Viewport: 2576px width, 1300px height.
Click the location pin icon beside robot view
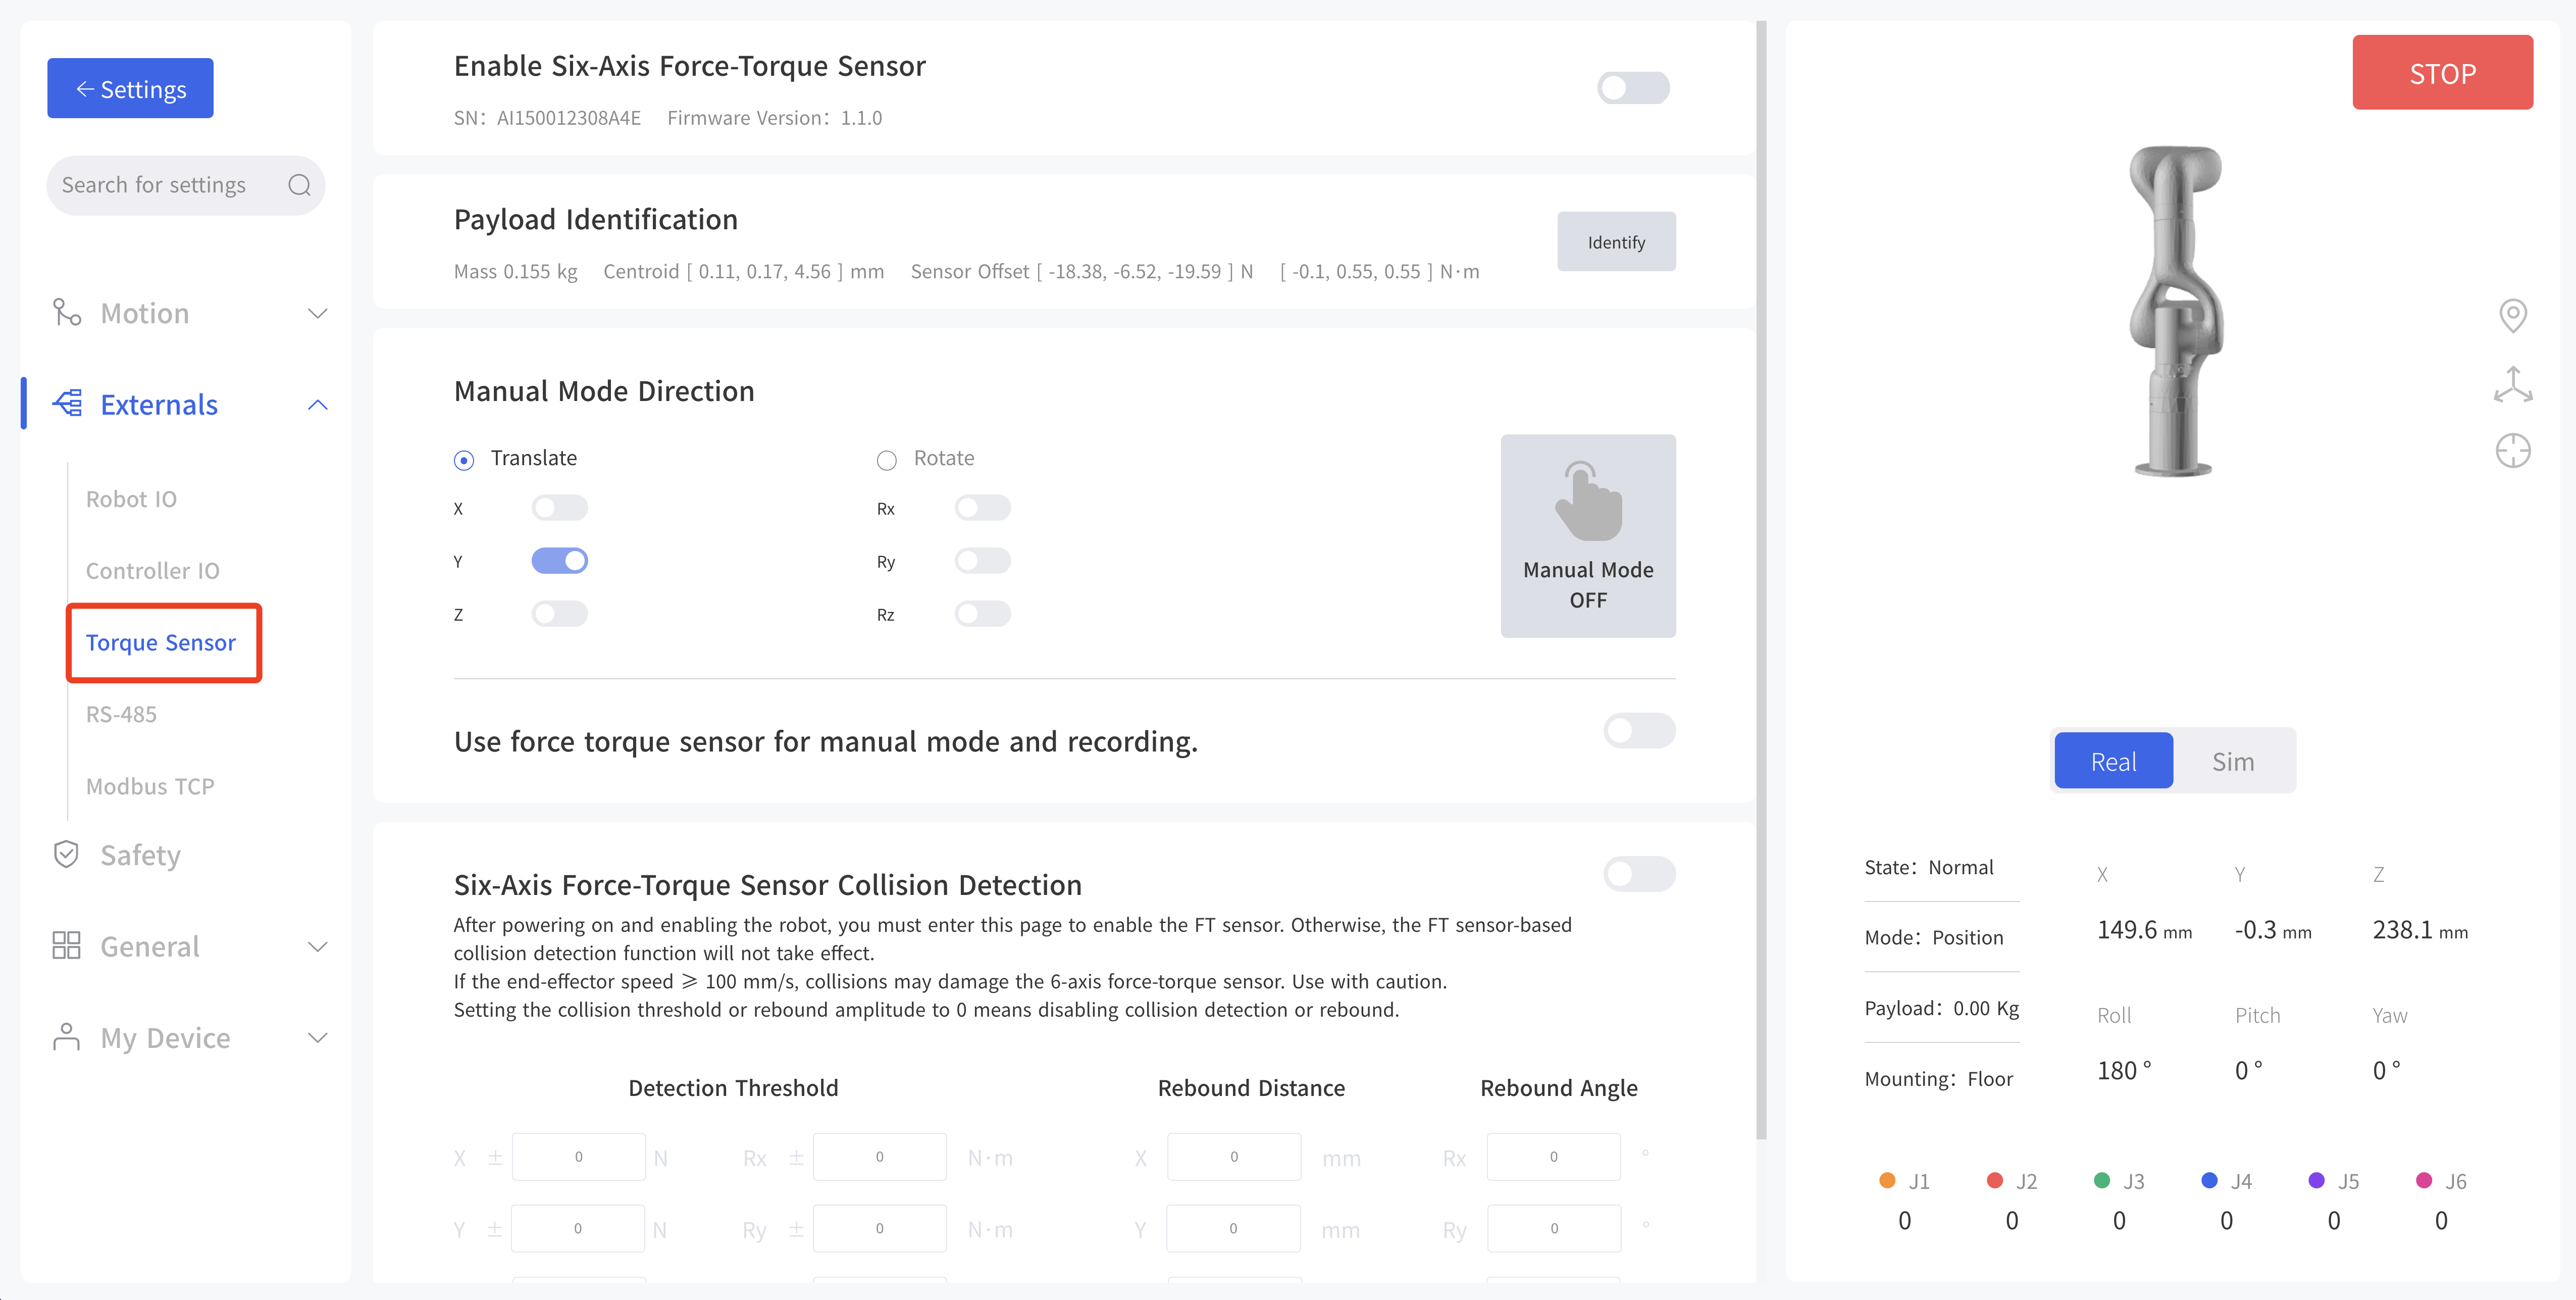[2512, 316]
